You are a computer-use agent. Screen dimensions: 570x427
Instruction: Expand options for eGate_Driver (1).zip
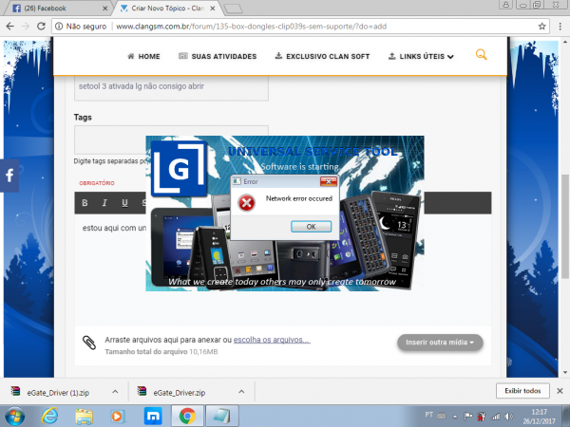[115, 392]
